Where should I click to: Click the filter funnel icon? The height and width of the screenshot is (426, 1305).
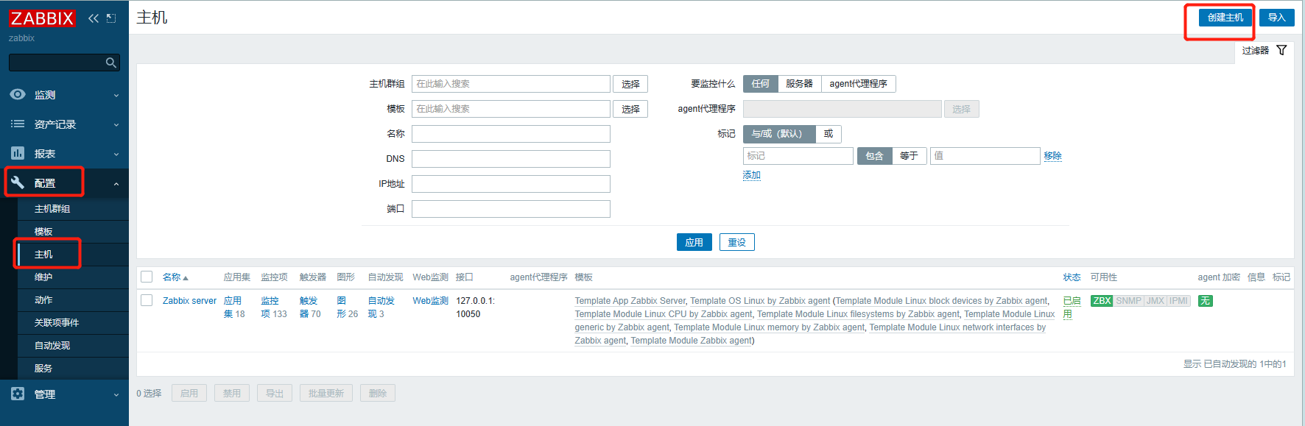pyautogui.click(x=1281, y=50)
